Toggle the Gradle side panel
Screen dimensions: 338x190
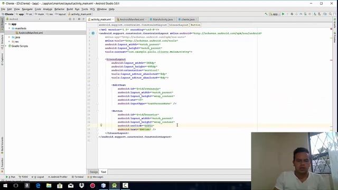coord(335,24)
